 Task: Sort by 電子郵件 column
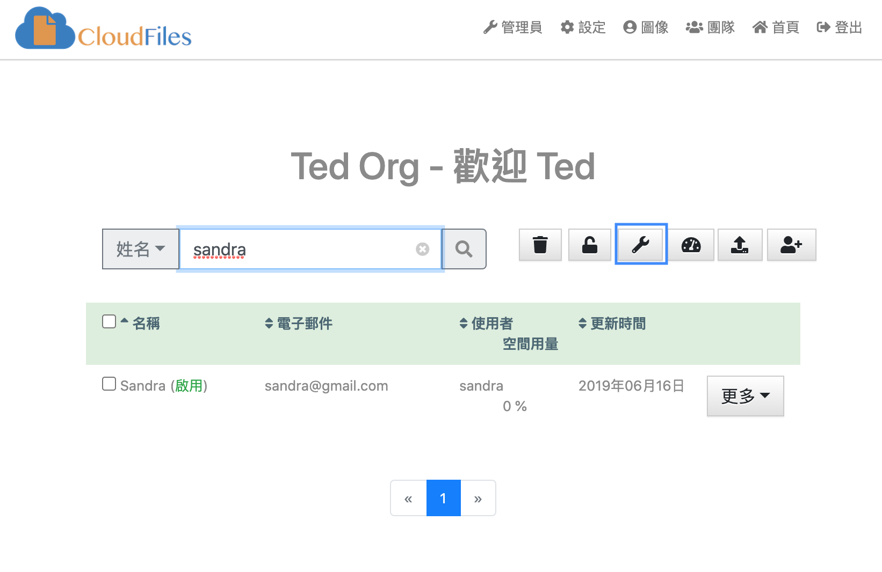coord(299,324)
